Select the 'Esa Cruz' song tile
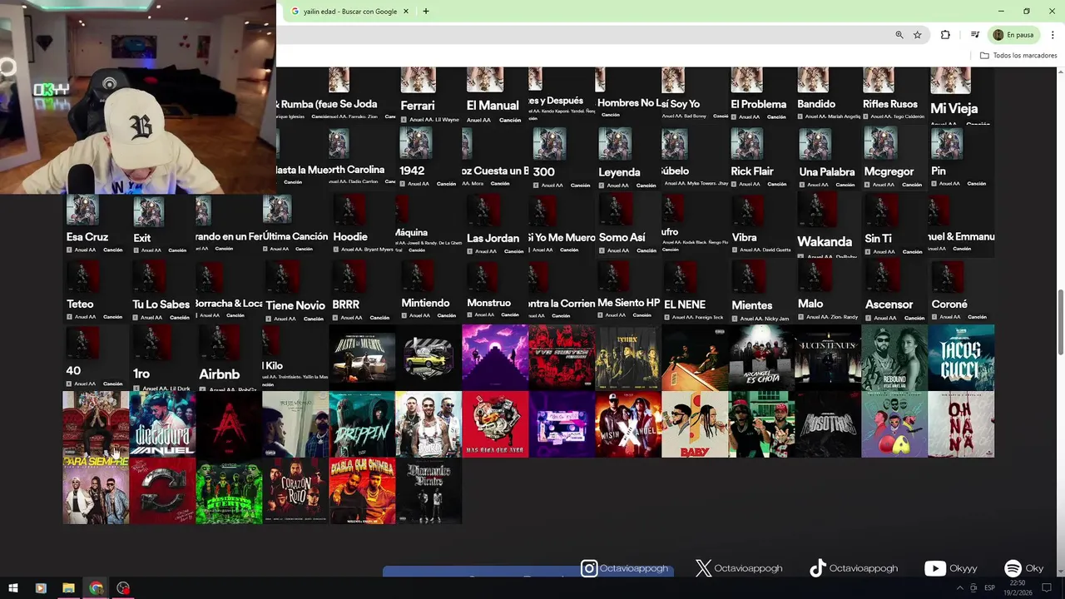The height and width of the screenshot is (599, 1065). (x=96, y=225)
